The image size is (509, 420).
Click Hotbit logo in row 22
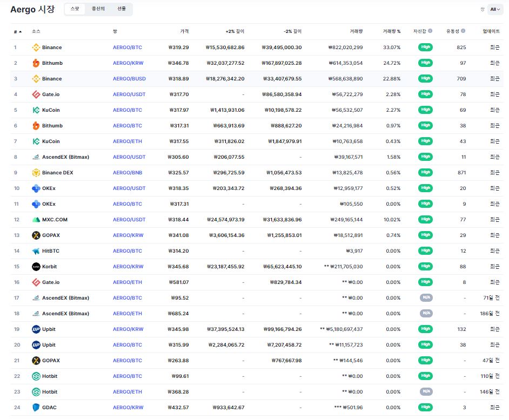(36, 376)
